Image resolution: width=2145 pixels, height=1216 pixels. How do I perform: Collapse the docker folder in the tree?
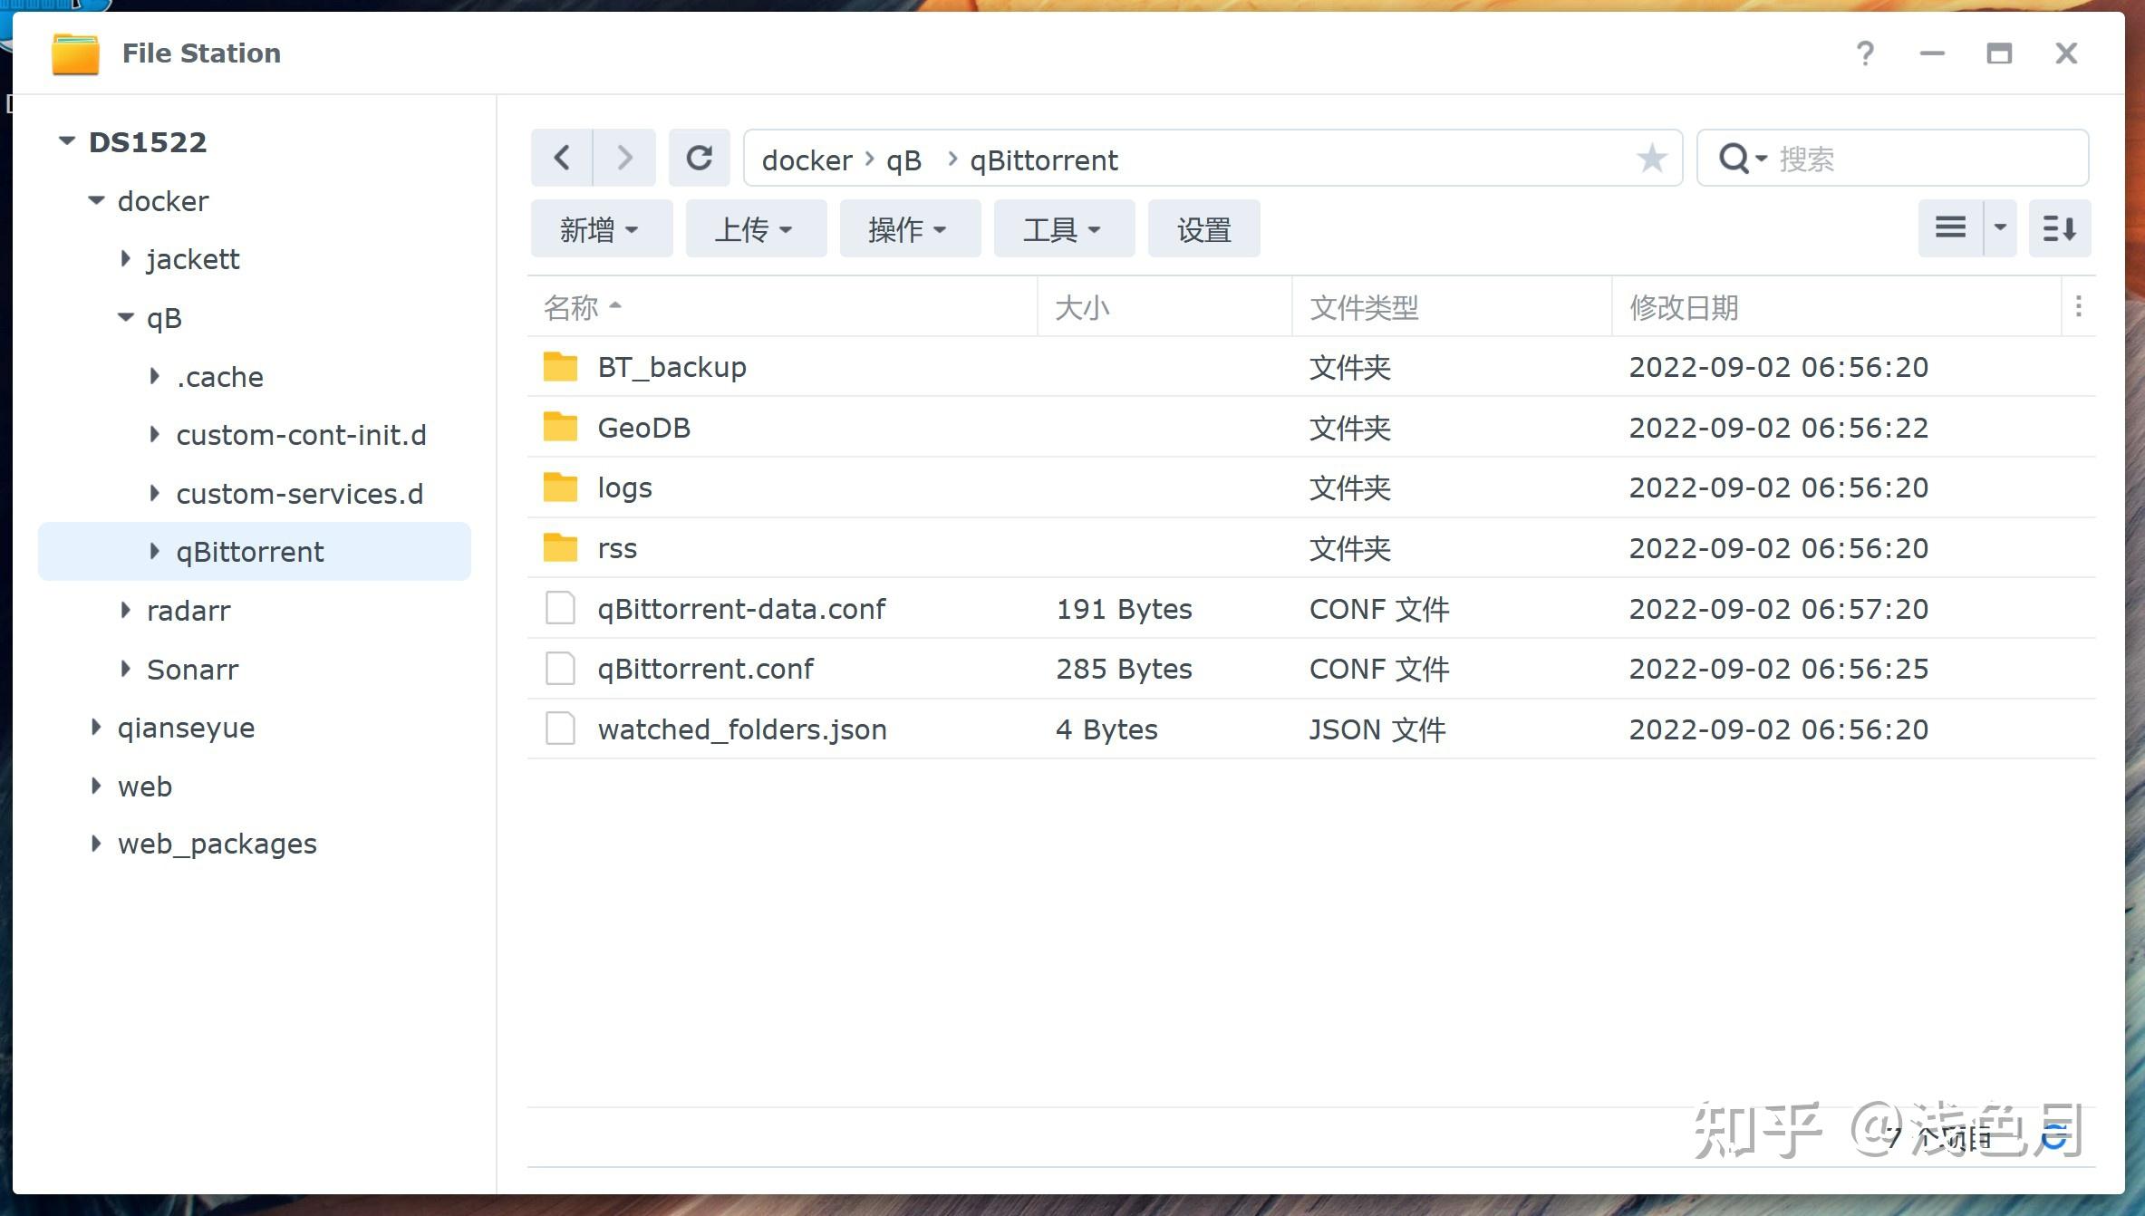(x=96, y=200)
